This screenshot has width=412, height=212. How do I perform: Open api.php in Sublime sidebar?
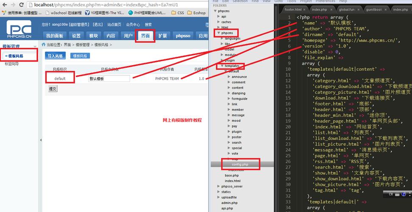point(227,208)
